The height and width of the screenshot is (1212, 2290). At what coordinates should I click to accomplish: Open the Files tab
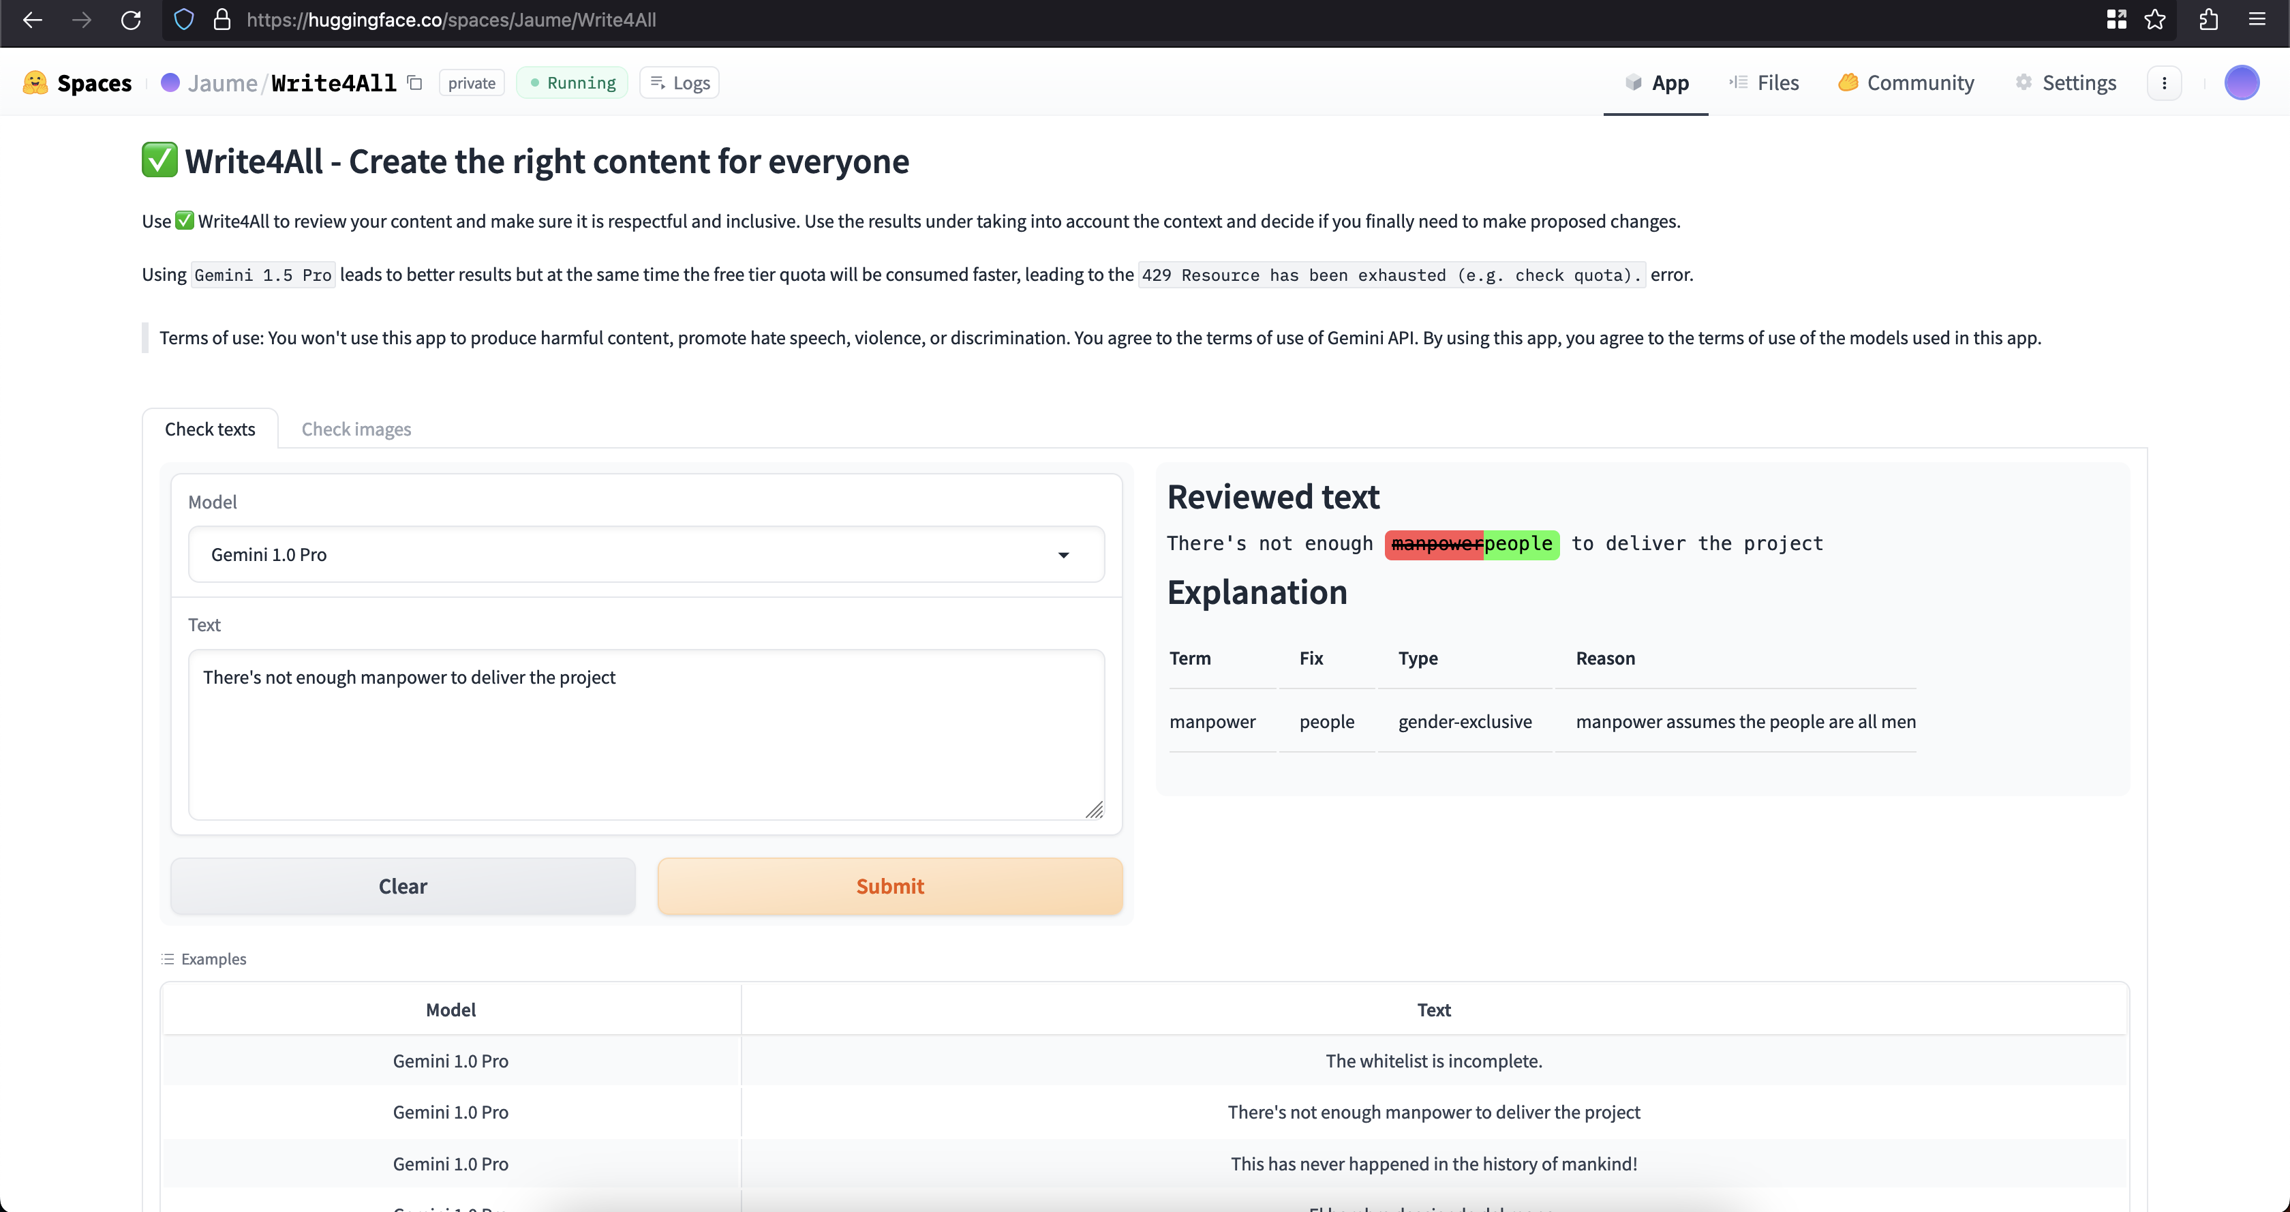pos(1764,82)
